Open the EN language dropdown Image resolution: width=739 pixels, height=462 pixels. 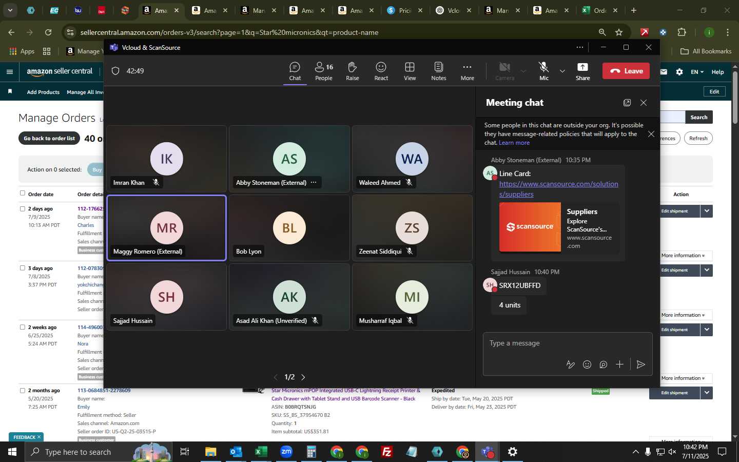[x=697, y=72]
